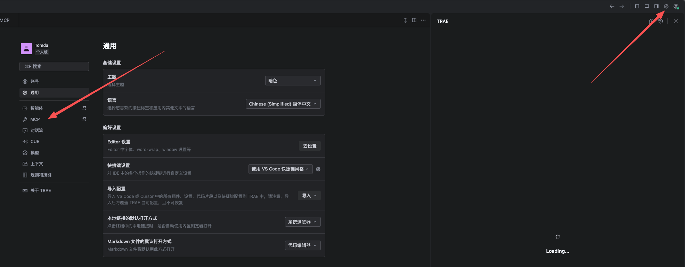
Task: Expand the 导入 configuration dropdown
Action: point(309,195)
